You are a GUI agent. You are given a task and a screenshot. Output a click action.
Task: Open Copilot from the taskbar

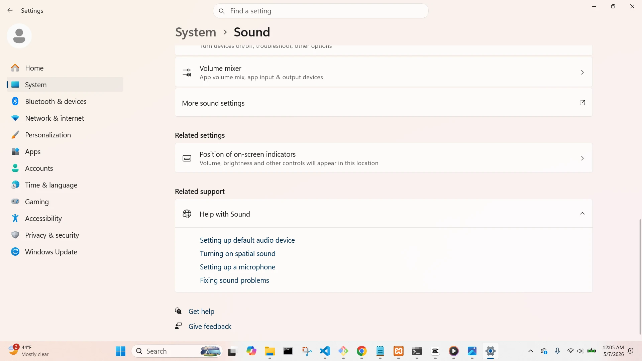point(251,351)
